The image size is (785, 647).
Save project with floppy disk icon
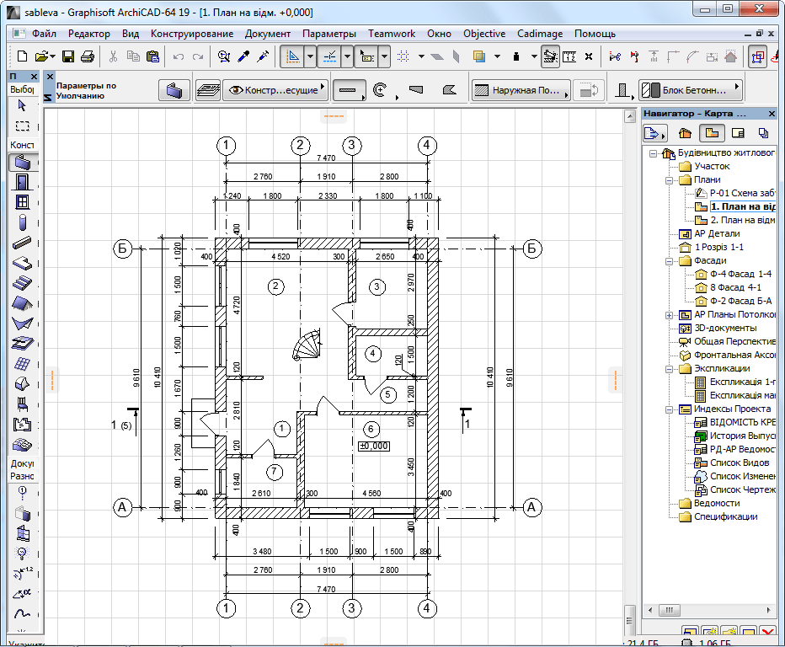(x=68, y=56)
